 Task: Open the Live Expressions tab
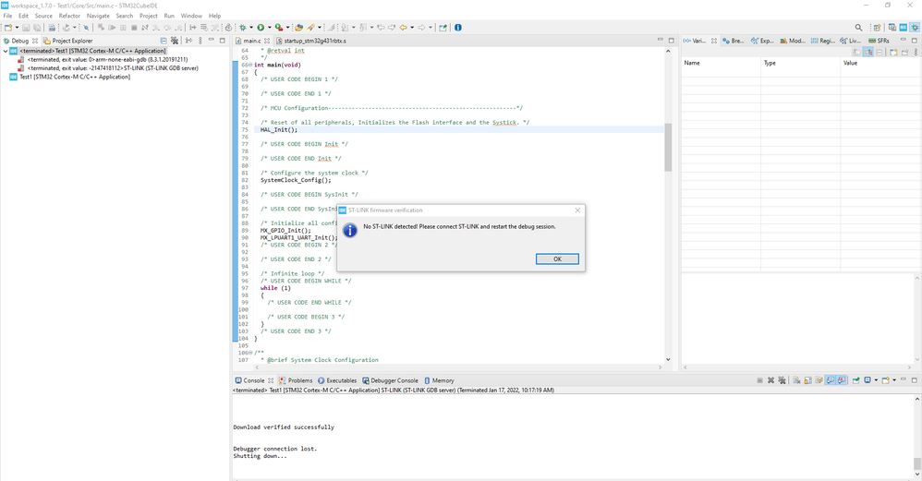[x=850, y=41]
